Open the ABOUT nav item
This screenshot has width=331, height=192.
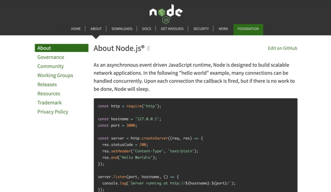pyautogui.click(x=96, y=29)
